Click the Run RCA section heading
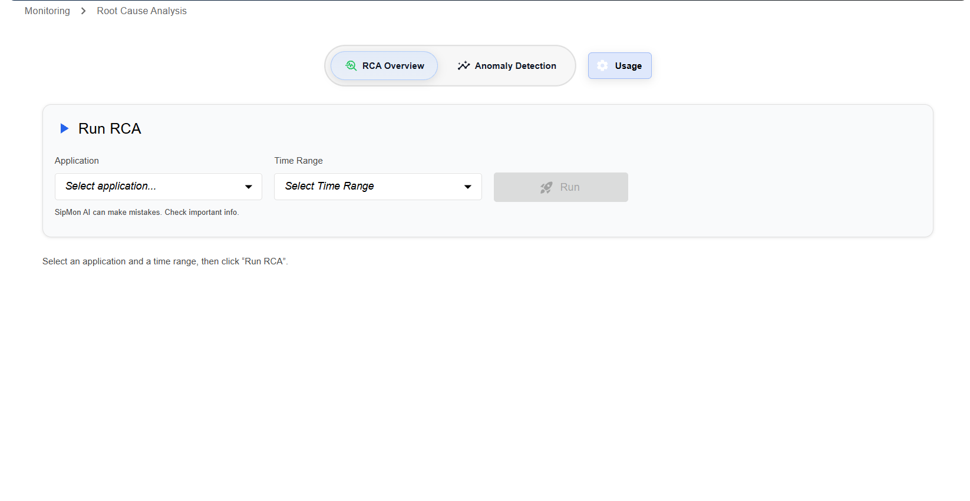 click(110, 129)
